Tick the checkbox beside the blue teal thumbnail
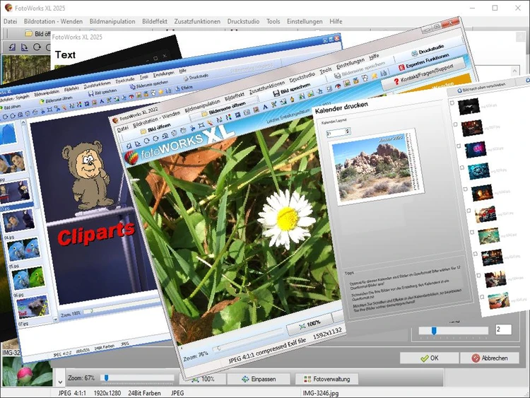 [462, 168]
